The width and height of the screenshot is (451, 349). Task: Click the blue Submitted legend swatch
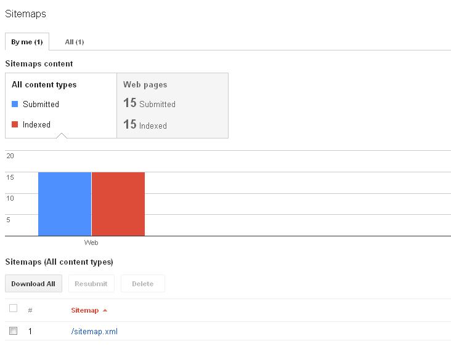click(x=15, y=104)
